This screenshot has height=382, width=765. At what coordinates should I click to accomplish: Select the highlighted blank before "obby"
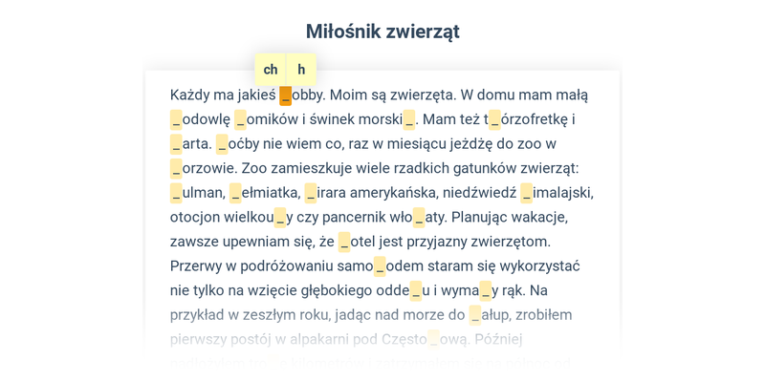pyautogui.click(x=285, y=95)
